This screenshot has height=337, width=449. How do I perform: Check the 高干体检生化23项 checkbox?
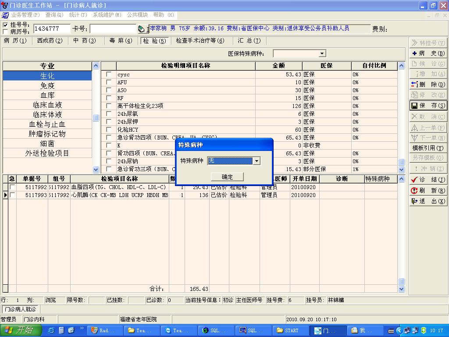pos(109,106)
